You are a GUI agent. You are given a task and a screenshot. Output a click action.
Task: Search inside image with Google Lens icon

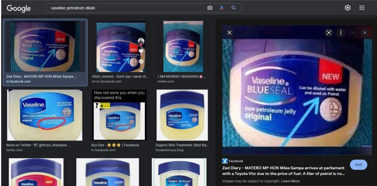click(329, 33)
